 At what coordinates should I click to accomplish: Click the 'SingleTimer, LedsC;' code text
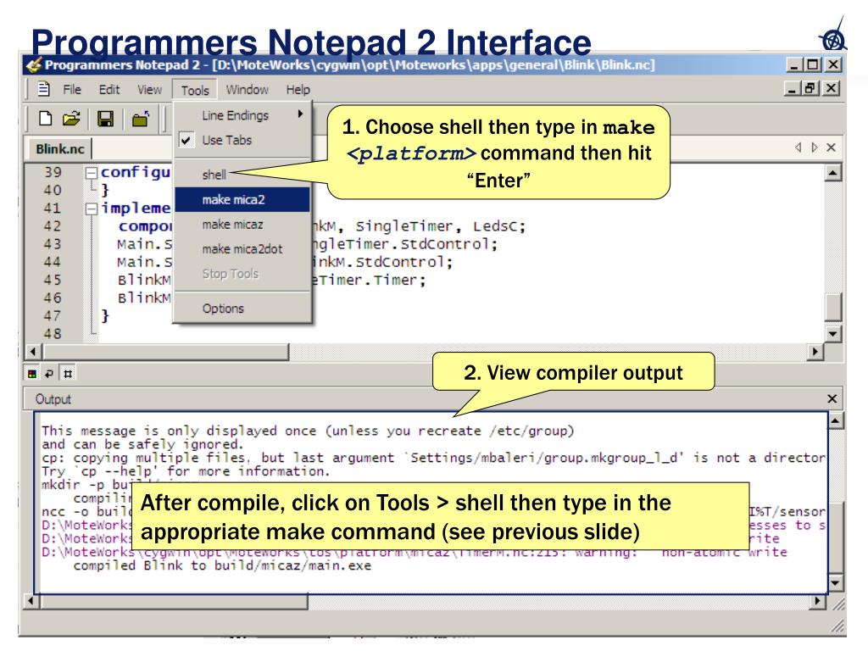pos(440,226)
